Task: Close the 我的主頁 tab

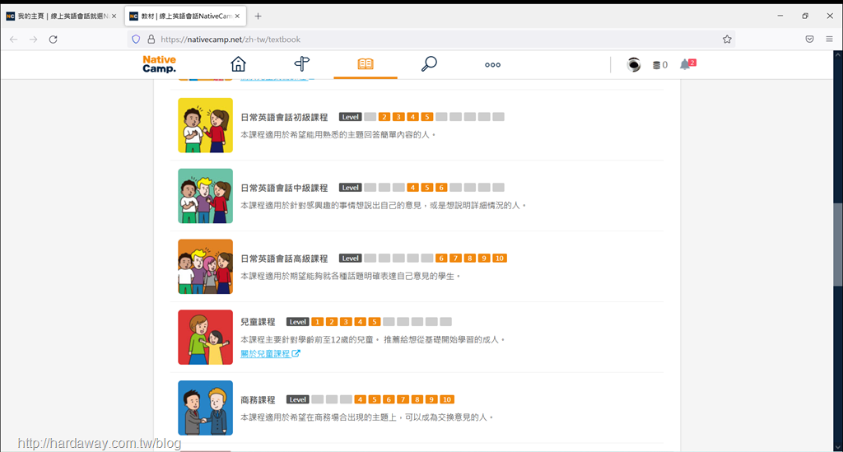Action: coord(114,16)
